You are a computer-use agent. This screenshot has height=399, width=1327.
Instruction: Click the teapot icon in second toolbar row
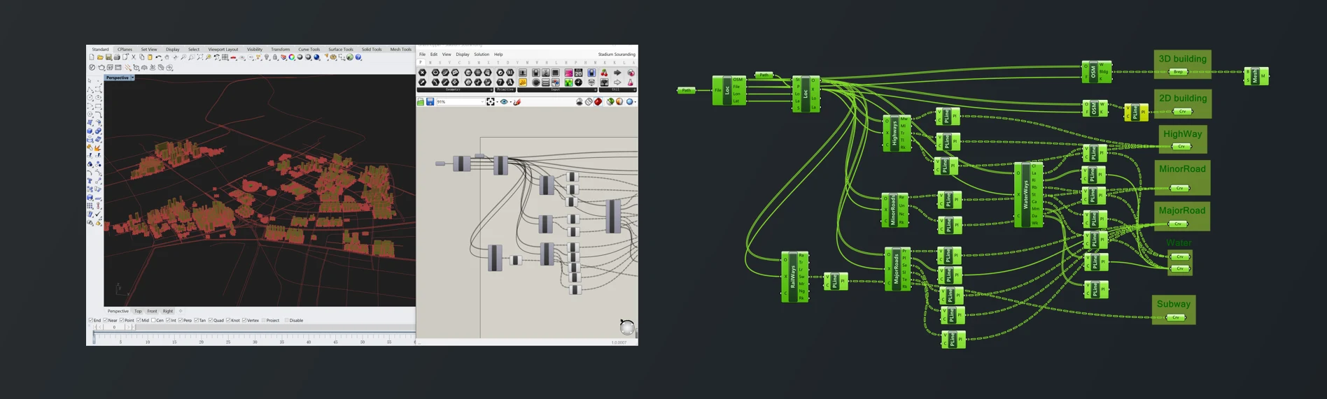pos(101,68)
